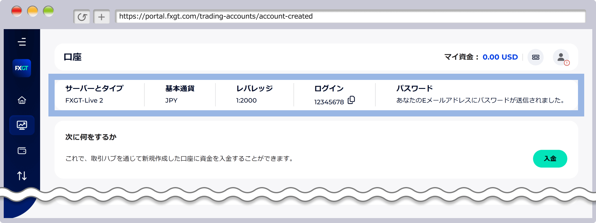596x223 pixels.
Task: Copy the login number 12345678
Action: [x=351, y=100]
